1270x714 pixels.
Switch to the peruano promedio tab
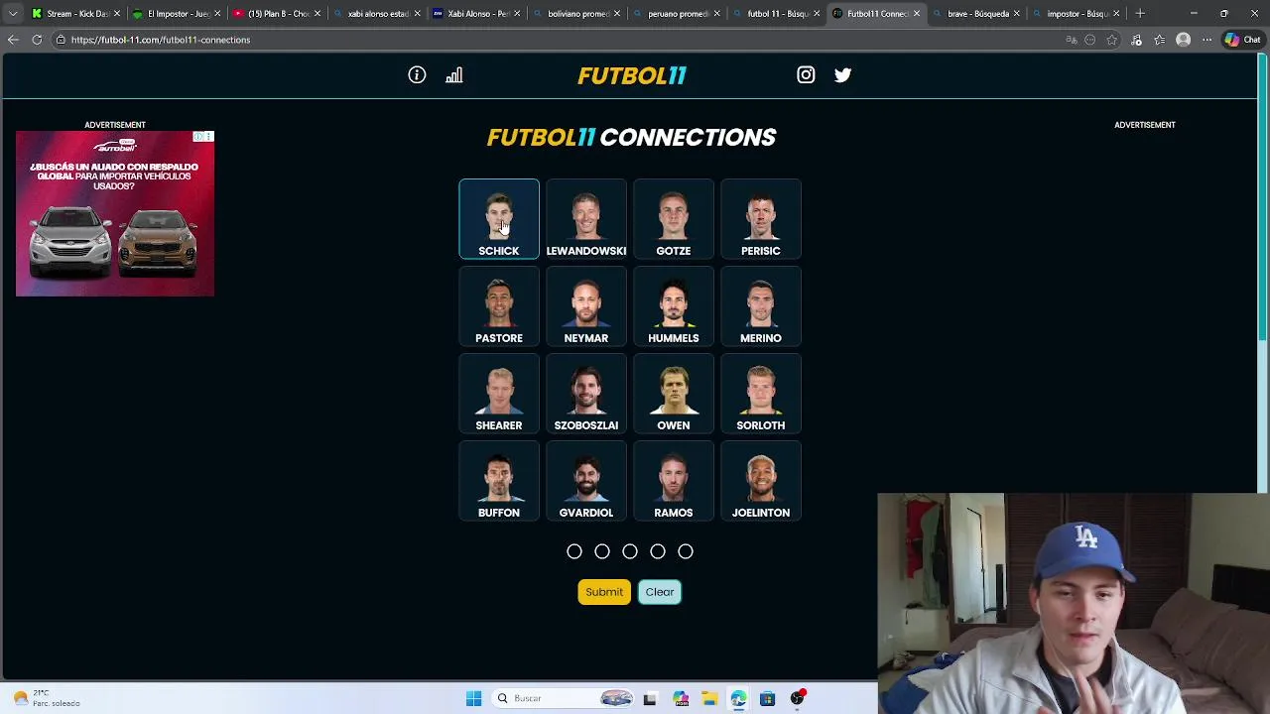tap(677, 14)
